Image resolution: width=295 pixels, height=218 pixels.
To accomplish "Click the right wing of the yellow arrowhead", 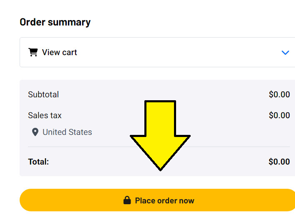I will pos(182,139).
